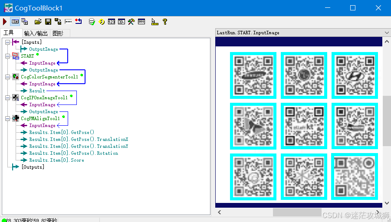Click the green run status indicator
The image size is (391, 222).
pyautogui.click(x=4, y=220)
